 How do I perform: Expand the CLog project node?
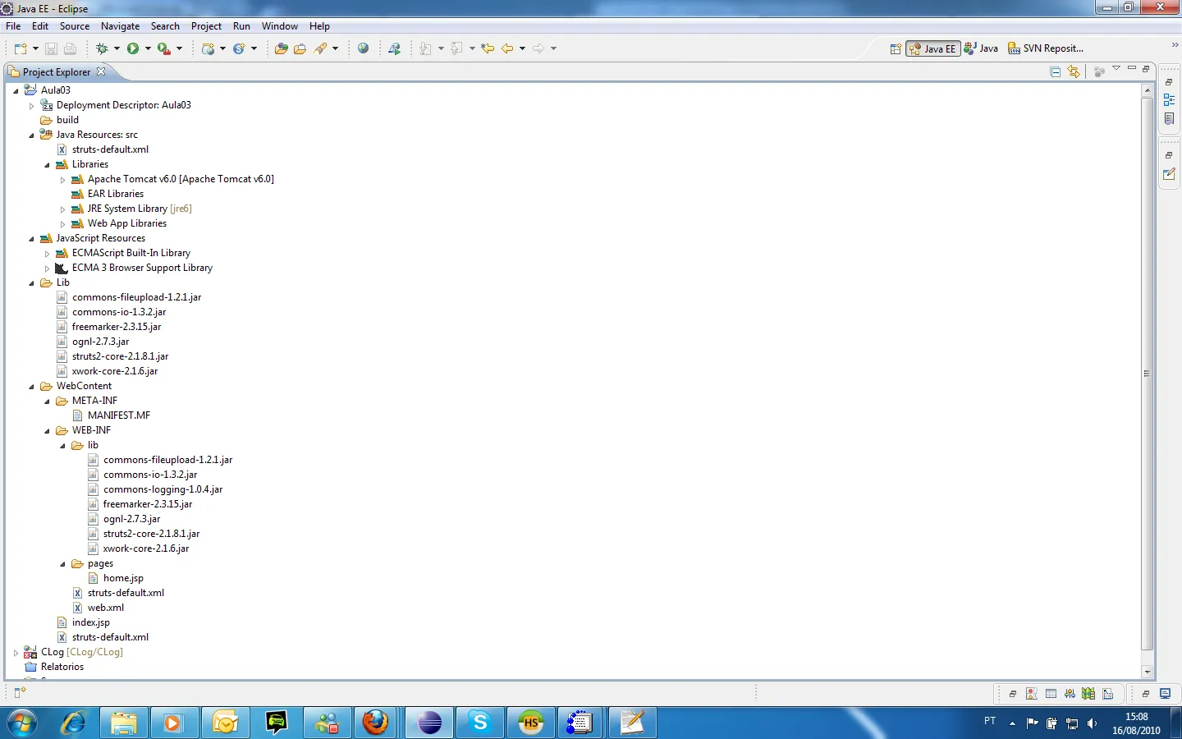(16, 653)
